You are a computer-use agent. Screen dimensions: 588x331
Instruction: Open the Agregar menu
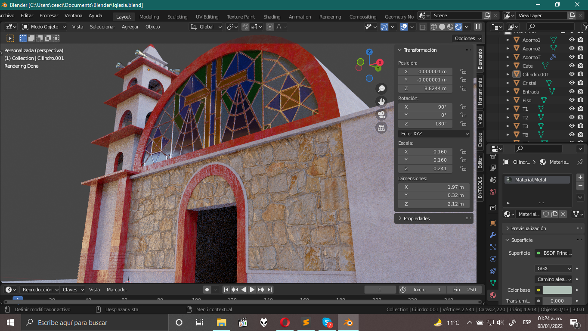[130, 27]
